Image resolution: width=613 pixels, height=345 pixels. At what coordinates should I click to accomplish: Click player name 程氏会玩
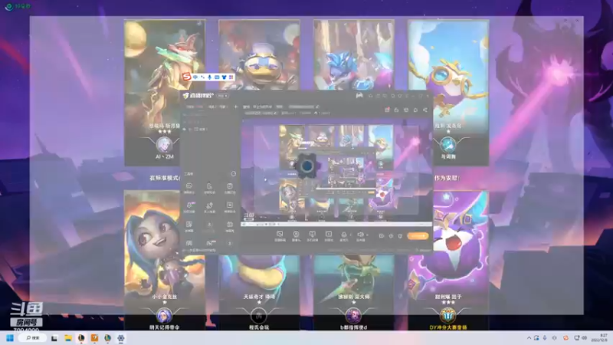[259, 327]
